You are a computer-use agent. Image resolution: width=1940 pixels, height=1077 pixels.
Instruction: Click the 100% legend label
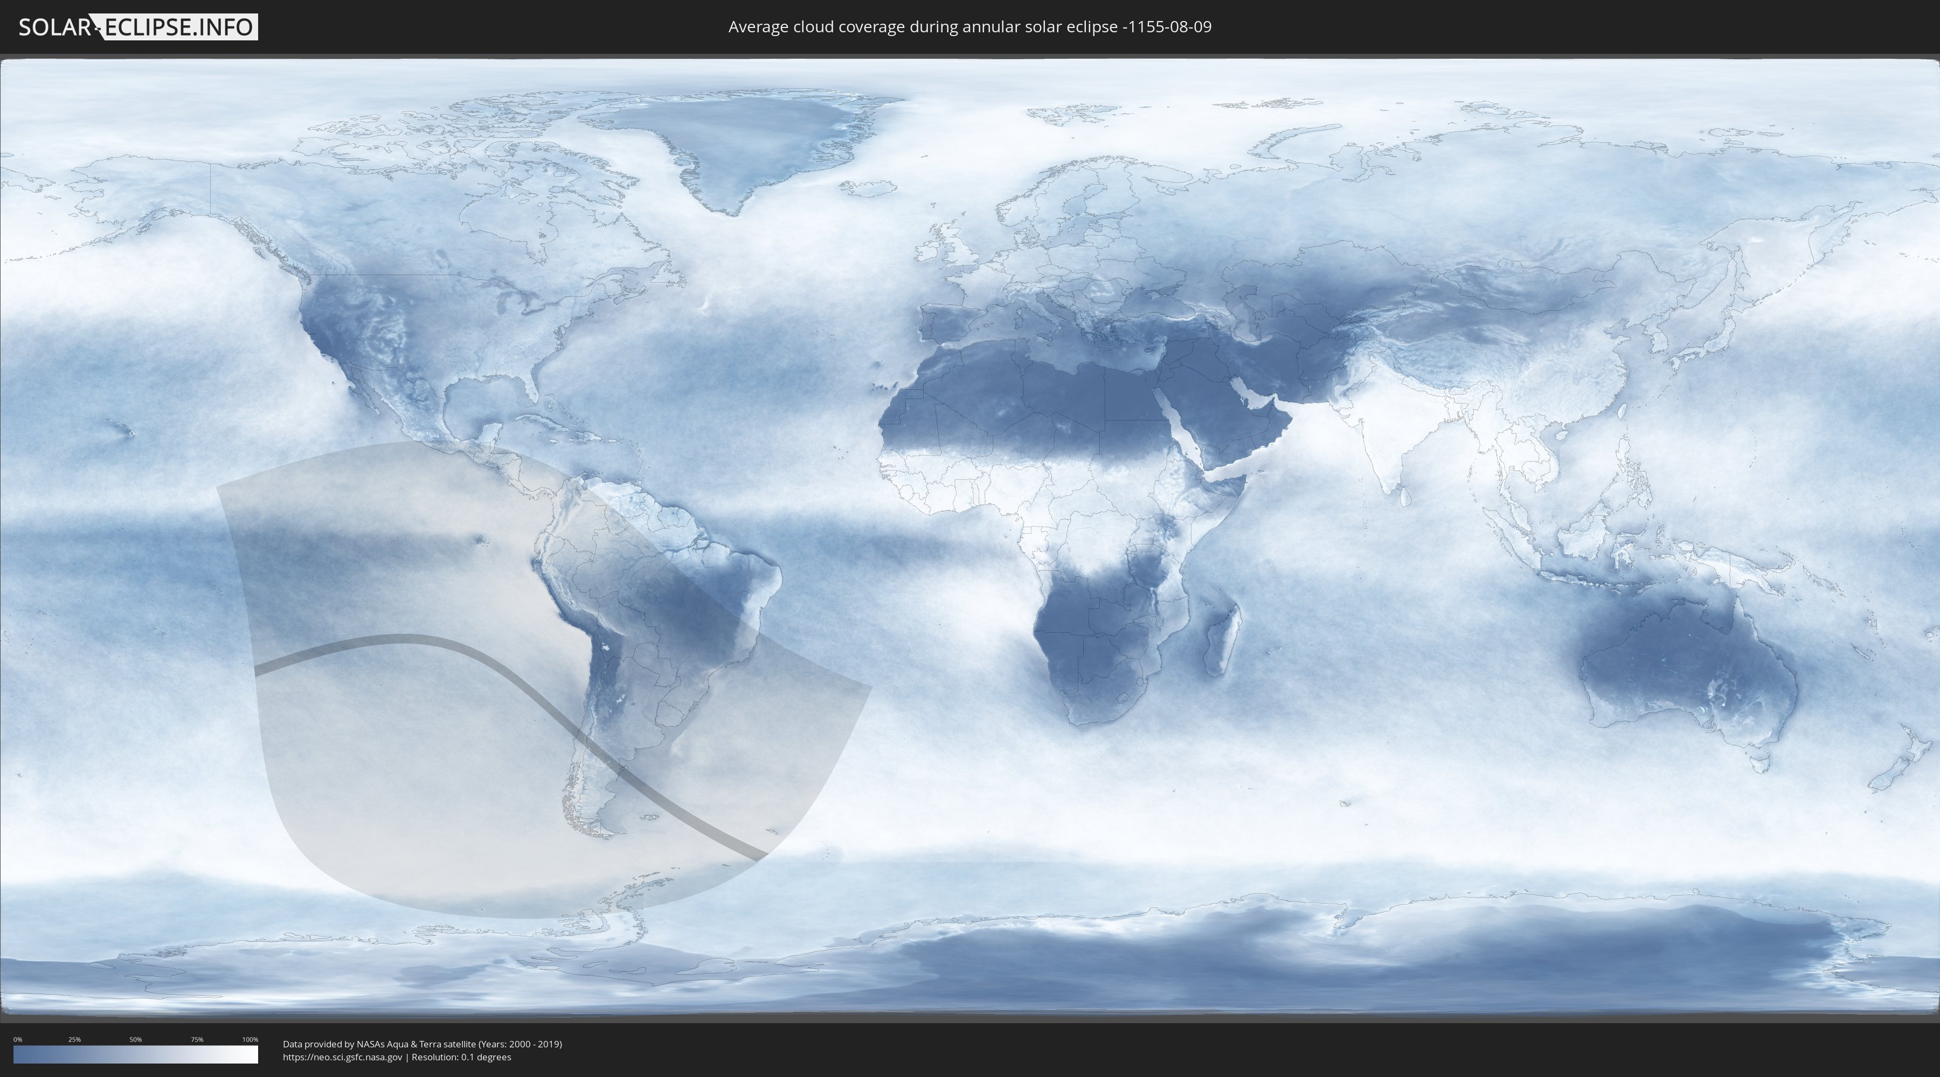[x=250, y=1039]
